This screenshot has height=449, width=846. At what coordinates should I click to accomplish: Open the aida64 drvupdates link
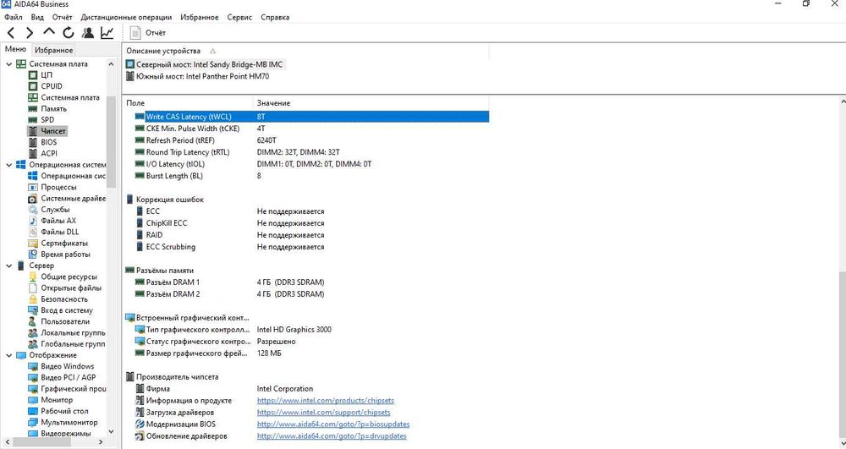point(332,436)
